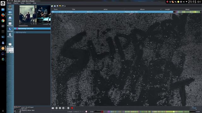
Task: Click the 21:15 system clock
Action: pos(192,2)
